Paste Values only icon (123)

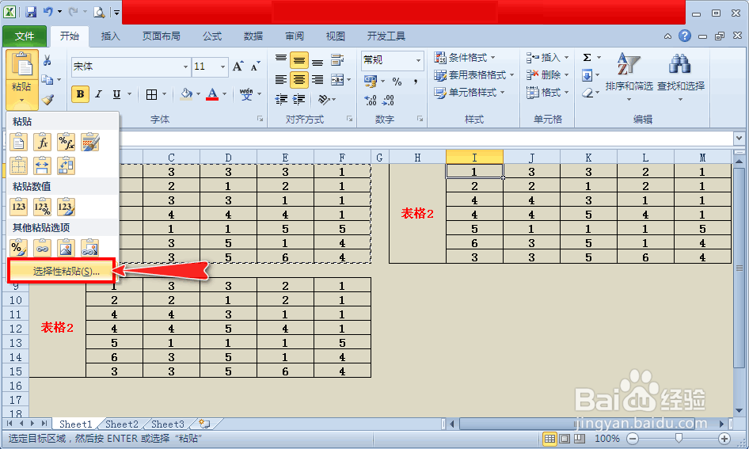click(x=19, y=207)
